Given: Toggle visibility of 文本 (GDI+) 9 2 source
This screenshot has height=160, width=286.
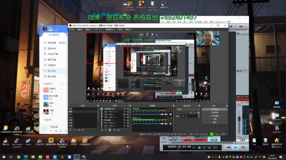Looking at the screenshot, I should click(x=124, y=112).
